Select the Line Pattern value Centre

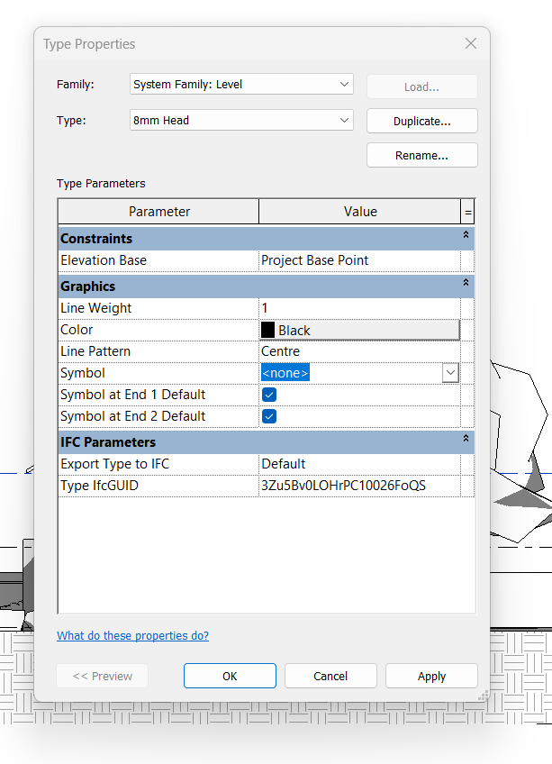360,350
